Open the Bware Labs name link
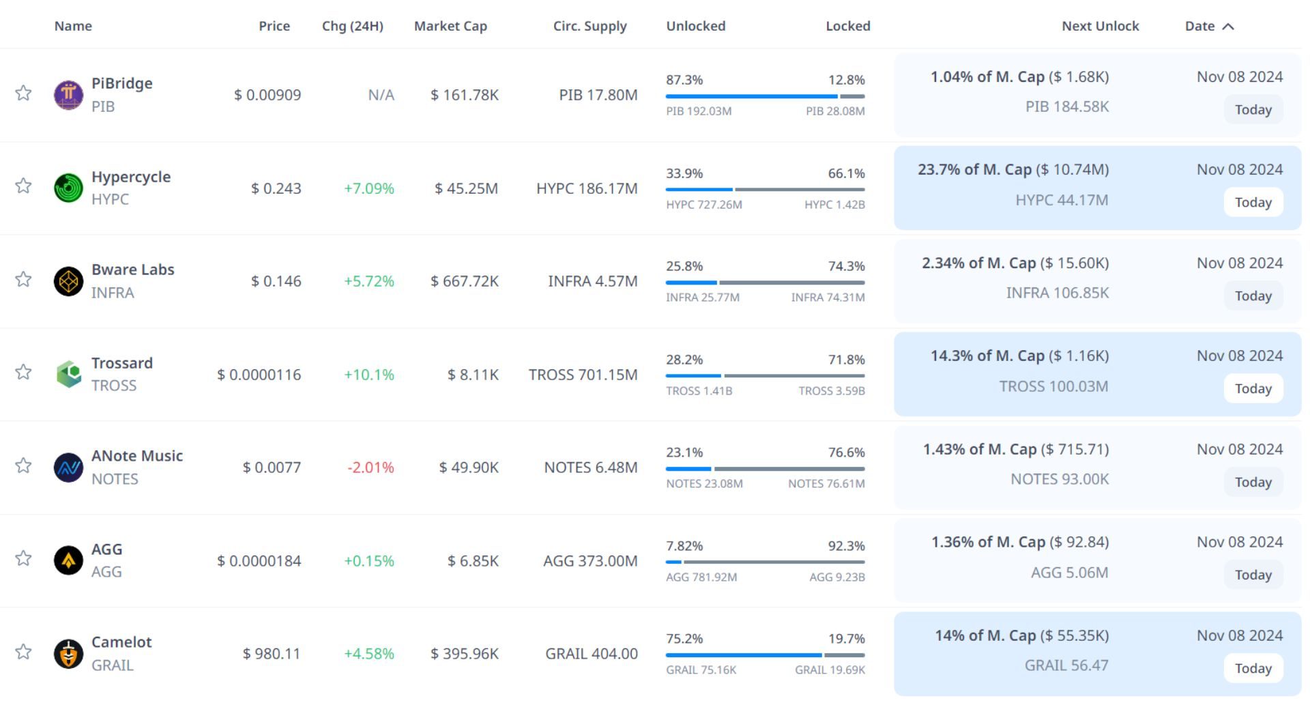 (x=132, y=270)
